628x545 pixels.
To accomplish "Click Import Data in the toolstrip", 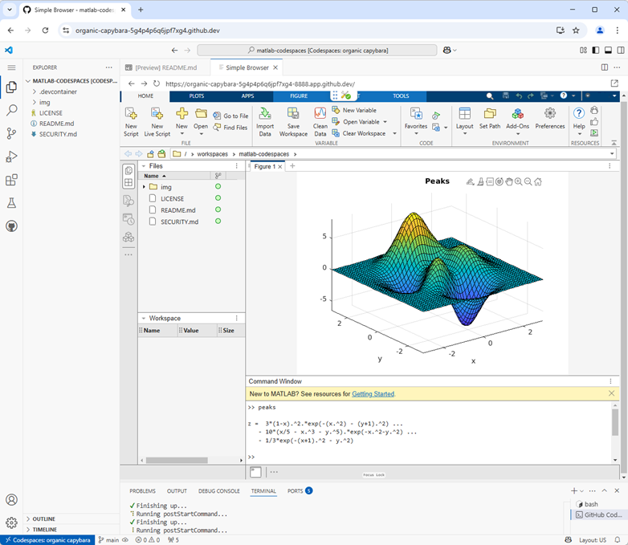I will point(265,114).
